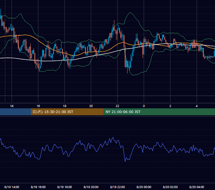Click the 14 hour axis label

[x=12, y=106]
